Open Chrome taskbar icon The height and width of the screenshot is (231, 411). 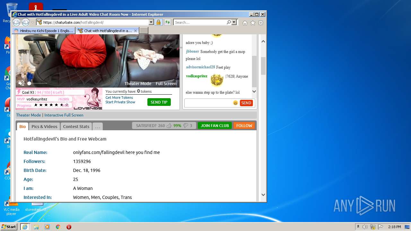pyautogui.click(x=58, y=227)
